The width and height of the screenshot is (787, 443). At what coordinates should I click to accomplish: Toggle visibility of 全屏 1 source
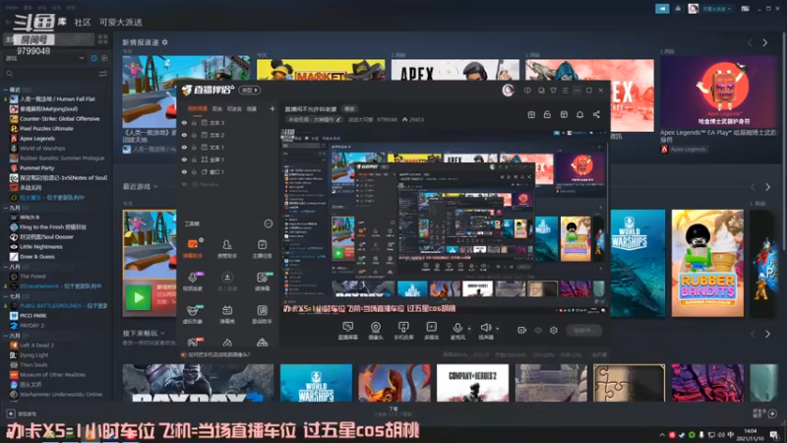tap(184, 159)
